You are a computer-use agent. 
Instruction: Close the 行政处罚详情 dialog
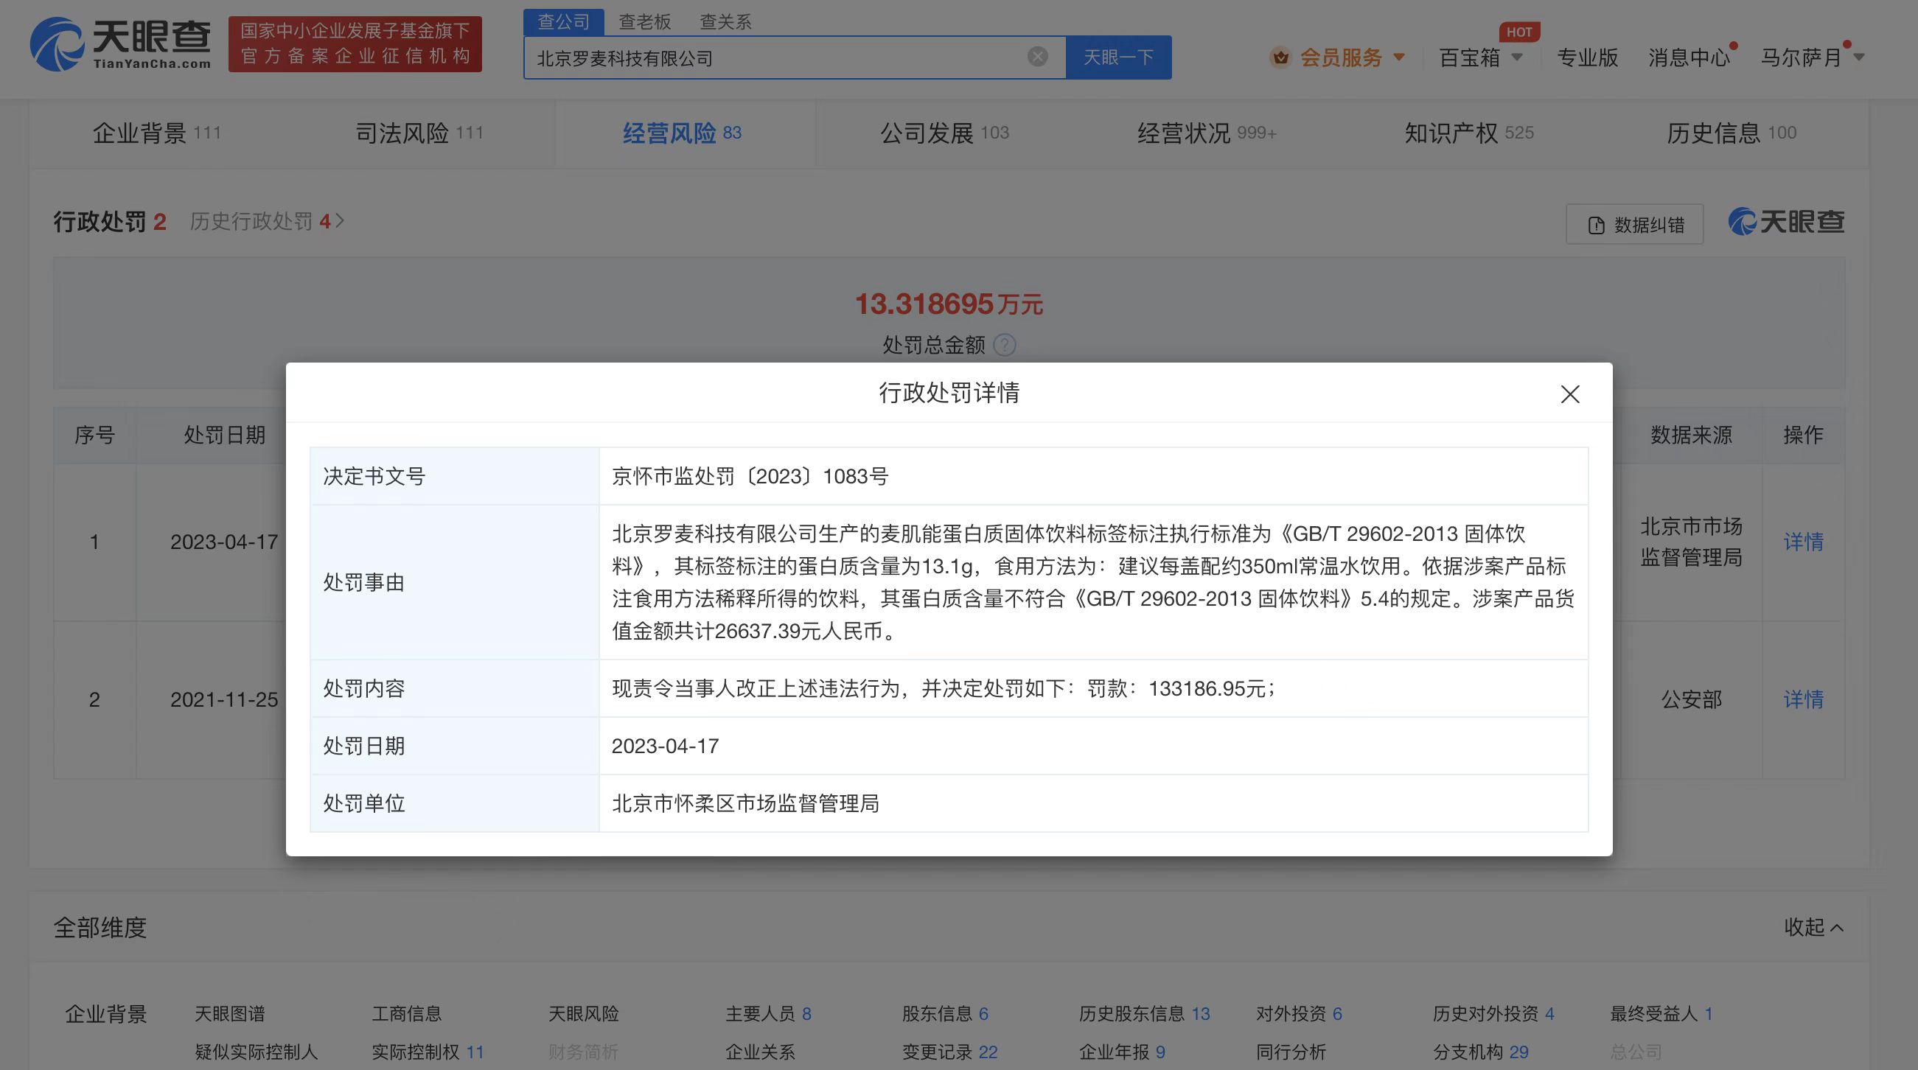pos(1570,395)
